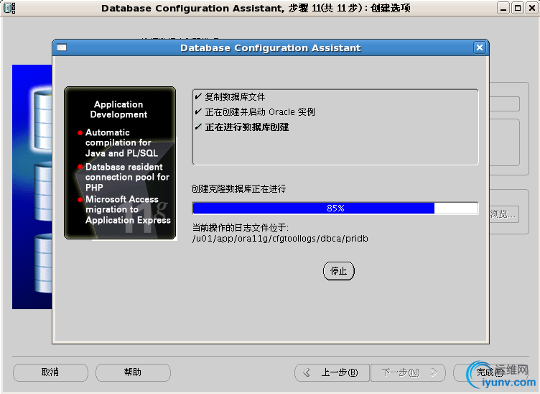Click the input field behind dialog at right
540x394 pixels.
tap(504, 104)
